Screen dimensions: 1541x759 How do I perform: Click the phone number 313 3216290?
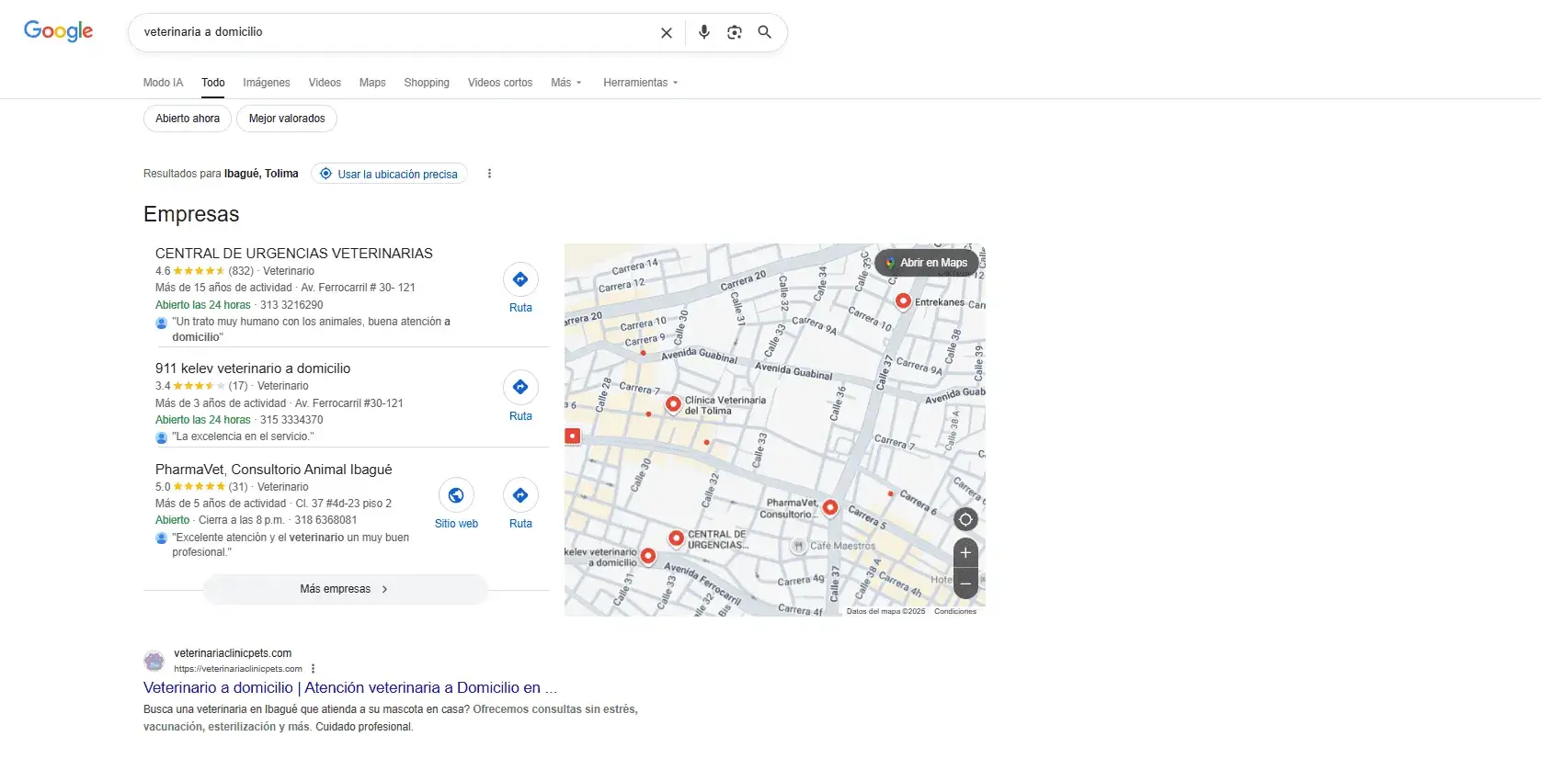pyautogui.click(x=291, y=305)
